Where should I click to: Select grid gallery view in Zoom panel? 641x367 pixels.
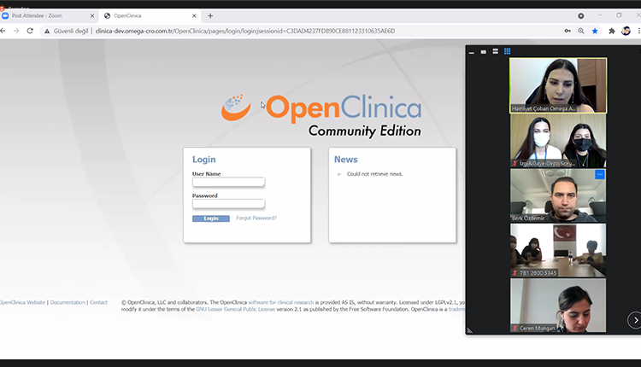[x=508, y=51]
